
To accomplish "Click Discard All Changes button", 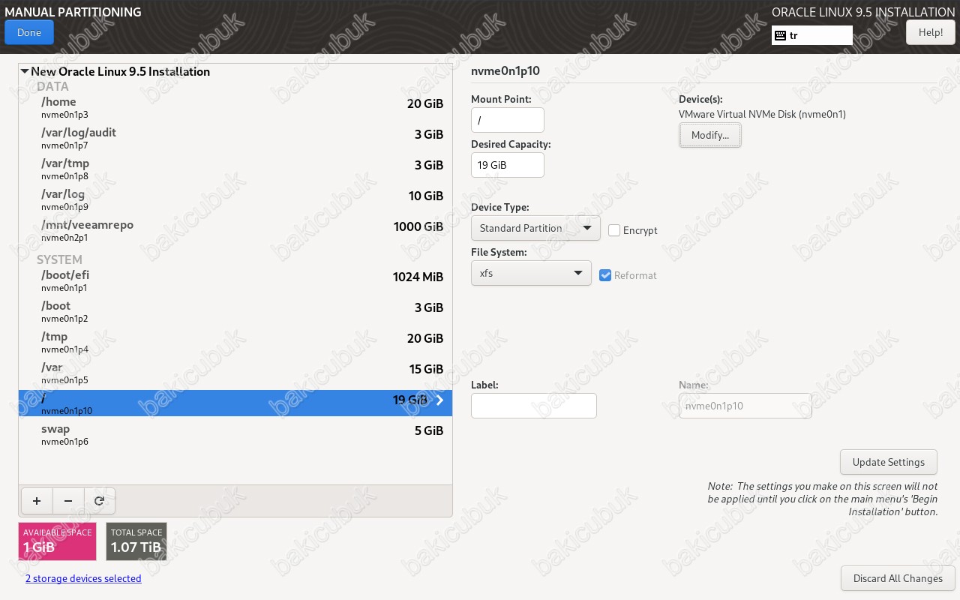I will (898, 578).
